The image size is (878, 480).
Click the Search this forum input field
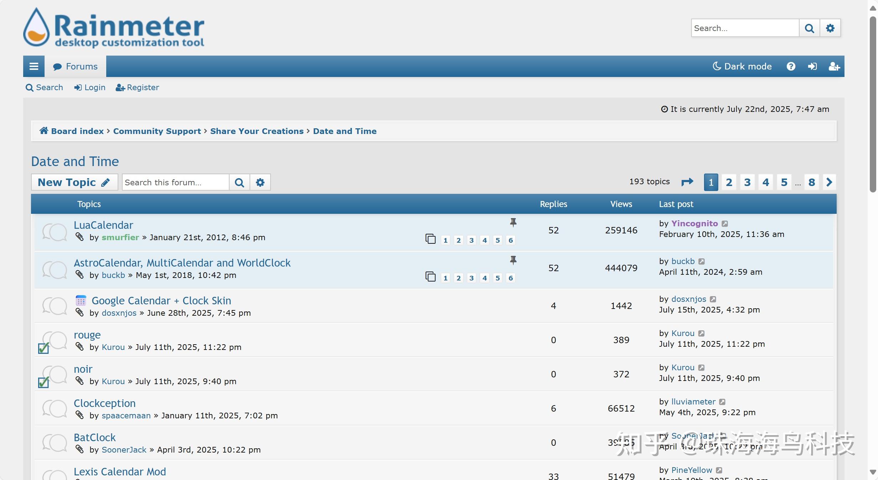(x=175, y=182)
